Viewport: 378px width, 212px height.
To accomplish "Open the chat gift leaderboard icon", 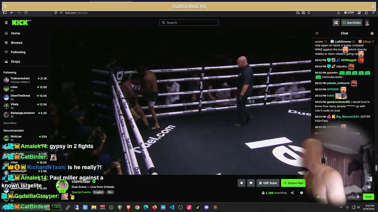I will tap(372, 33).
